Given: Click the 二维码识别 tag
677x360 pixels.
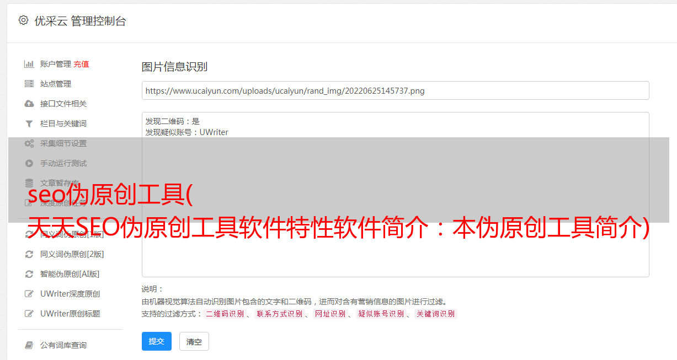Looking at the screenshot, I should [225, 314].
